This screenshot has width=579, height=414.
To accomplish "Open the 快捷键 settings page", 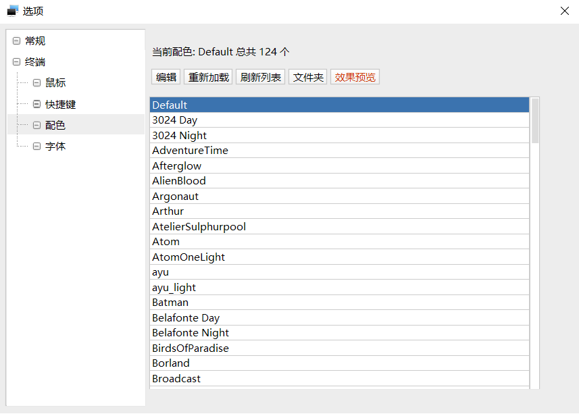I will (60, 105).
